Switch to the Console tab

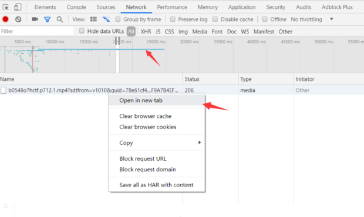[x=76, y=7]
